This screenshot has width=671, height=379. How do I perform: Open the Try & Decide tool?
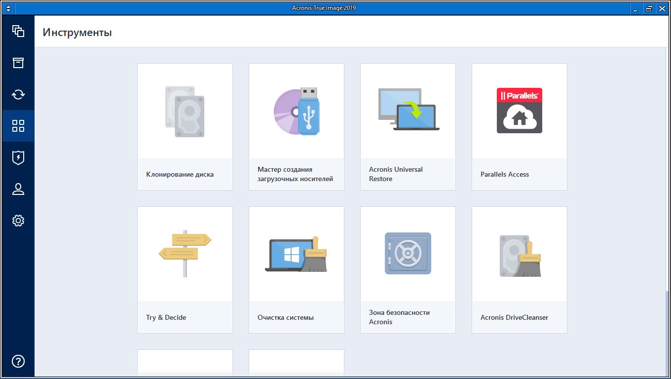coord(185,269)
